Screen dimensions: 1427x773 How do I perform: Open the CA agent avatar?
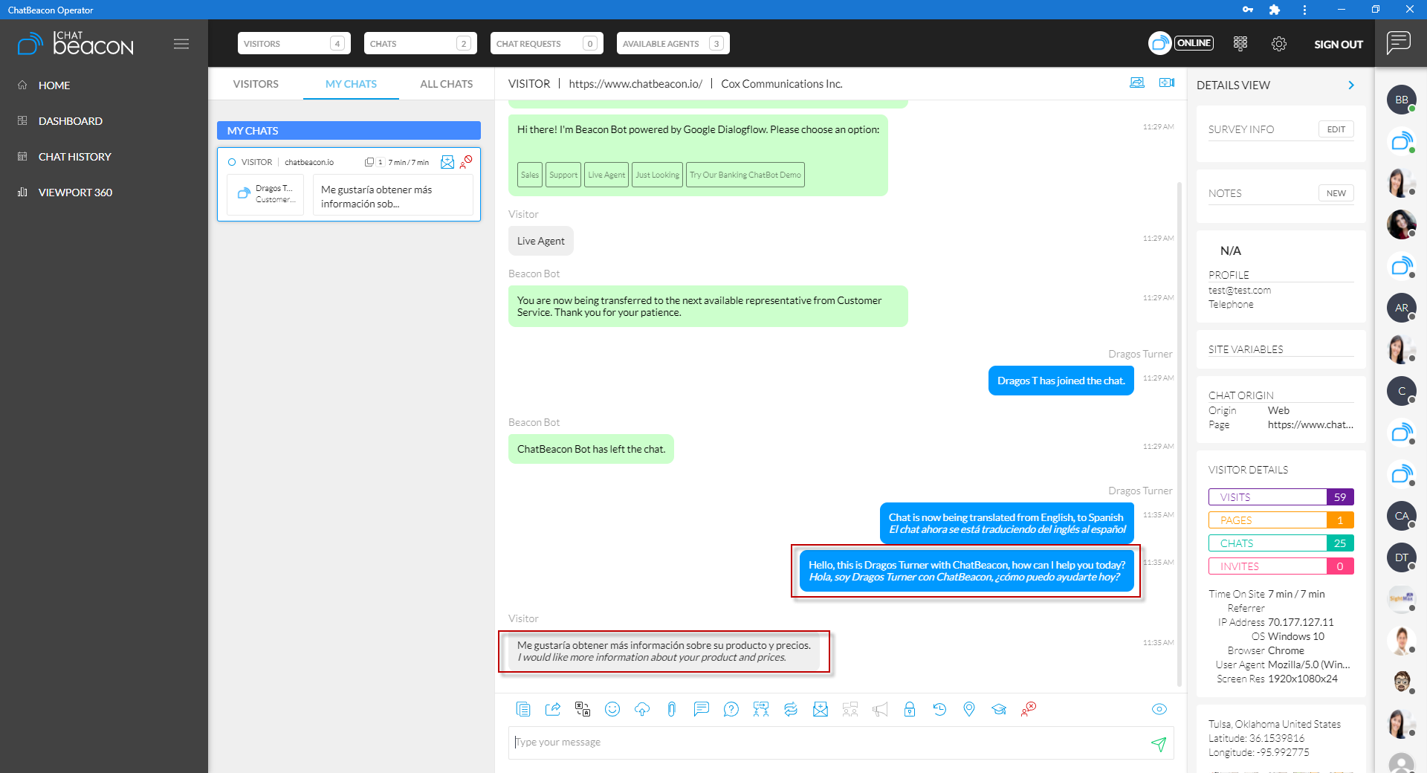tap(1402, 516)
